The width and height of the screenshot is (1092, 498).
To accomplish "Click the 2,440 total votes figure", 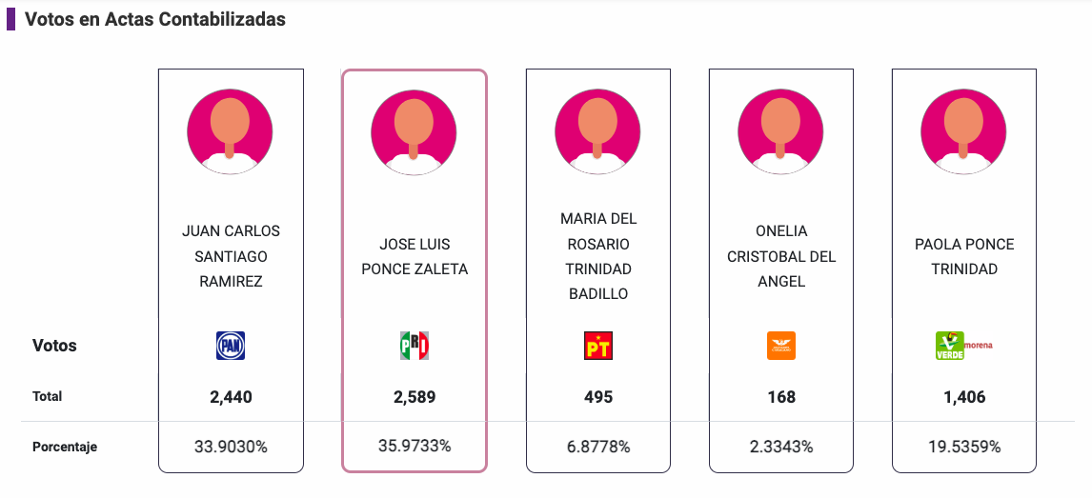I will (231, 397).
